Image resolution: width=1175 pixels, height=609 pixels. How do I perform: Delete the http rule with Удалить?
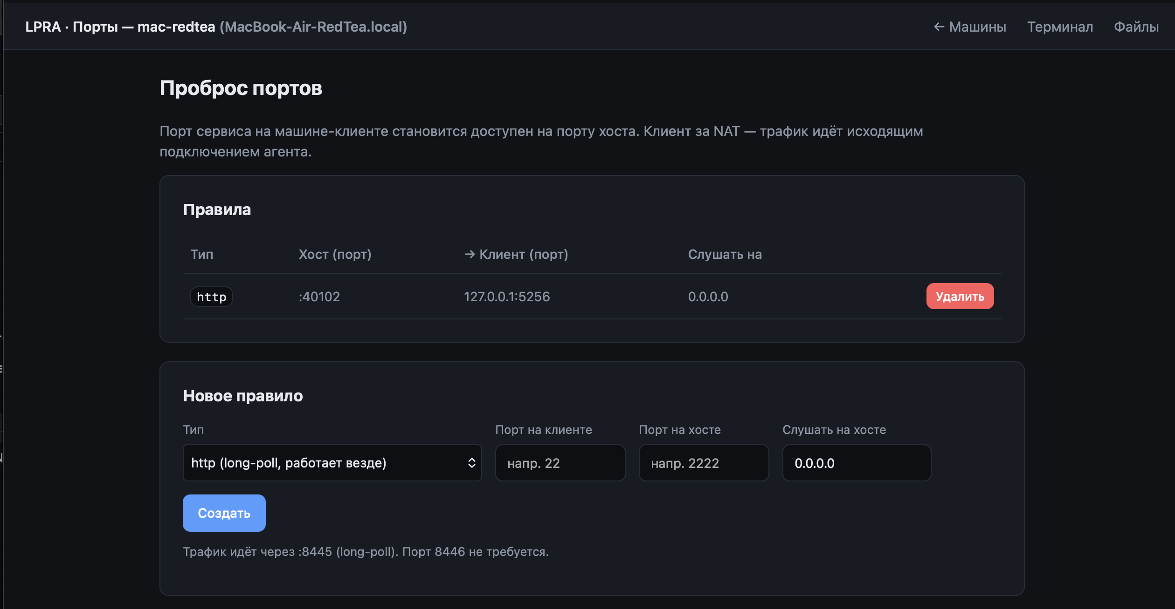click(x=960, y=296)
